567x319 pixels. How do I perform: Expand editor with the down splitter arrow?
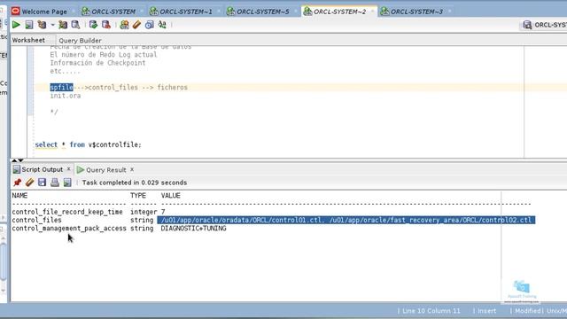tap(20, 160)
